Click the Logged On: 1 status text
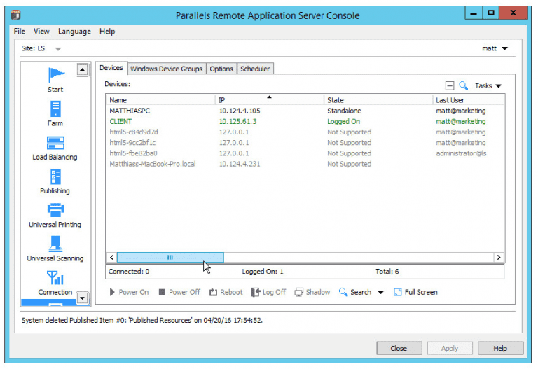 tap(263, 272)
